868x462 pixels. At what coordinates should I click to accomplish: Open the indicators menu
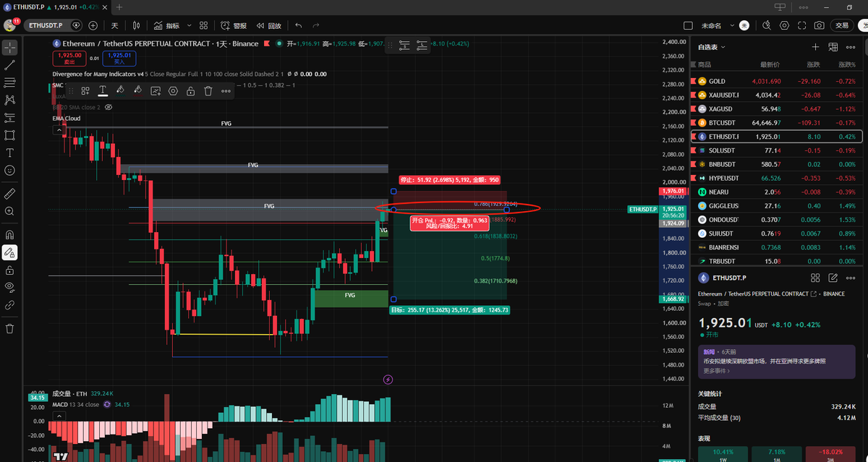click(167, 25)
